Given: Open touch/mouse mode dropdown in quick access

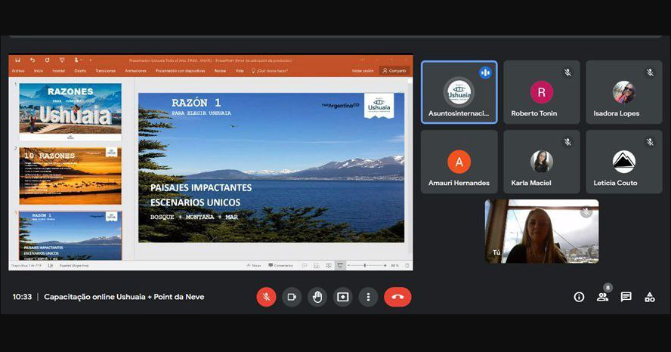Looking at the screenshot, I should [78, 60].
